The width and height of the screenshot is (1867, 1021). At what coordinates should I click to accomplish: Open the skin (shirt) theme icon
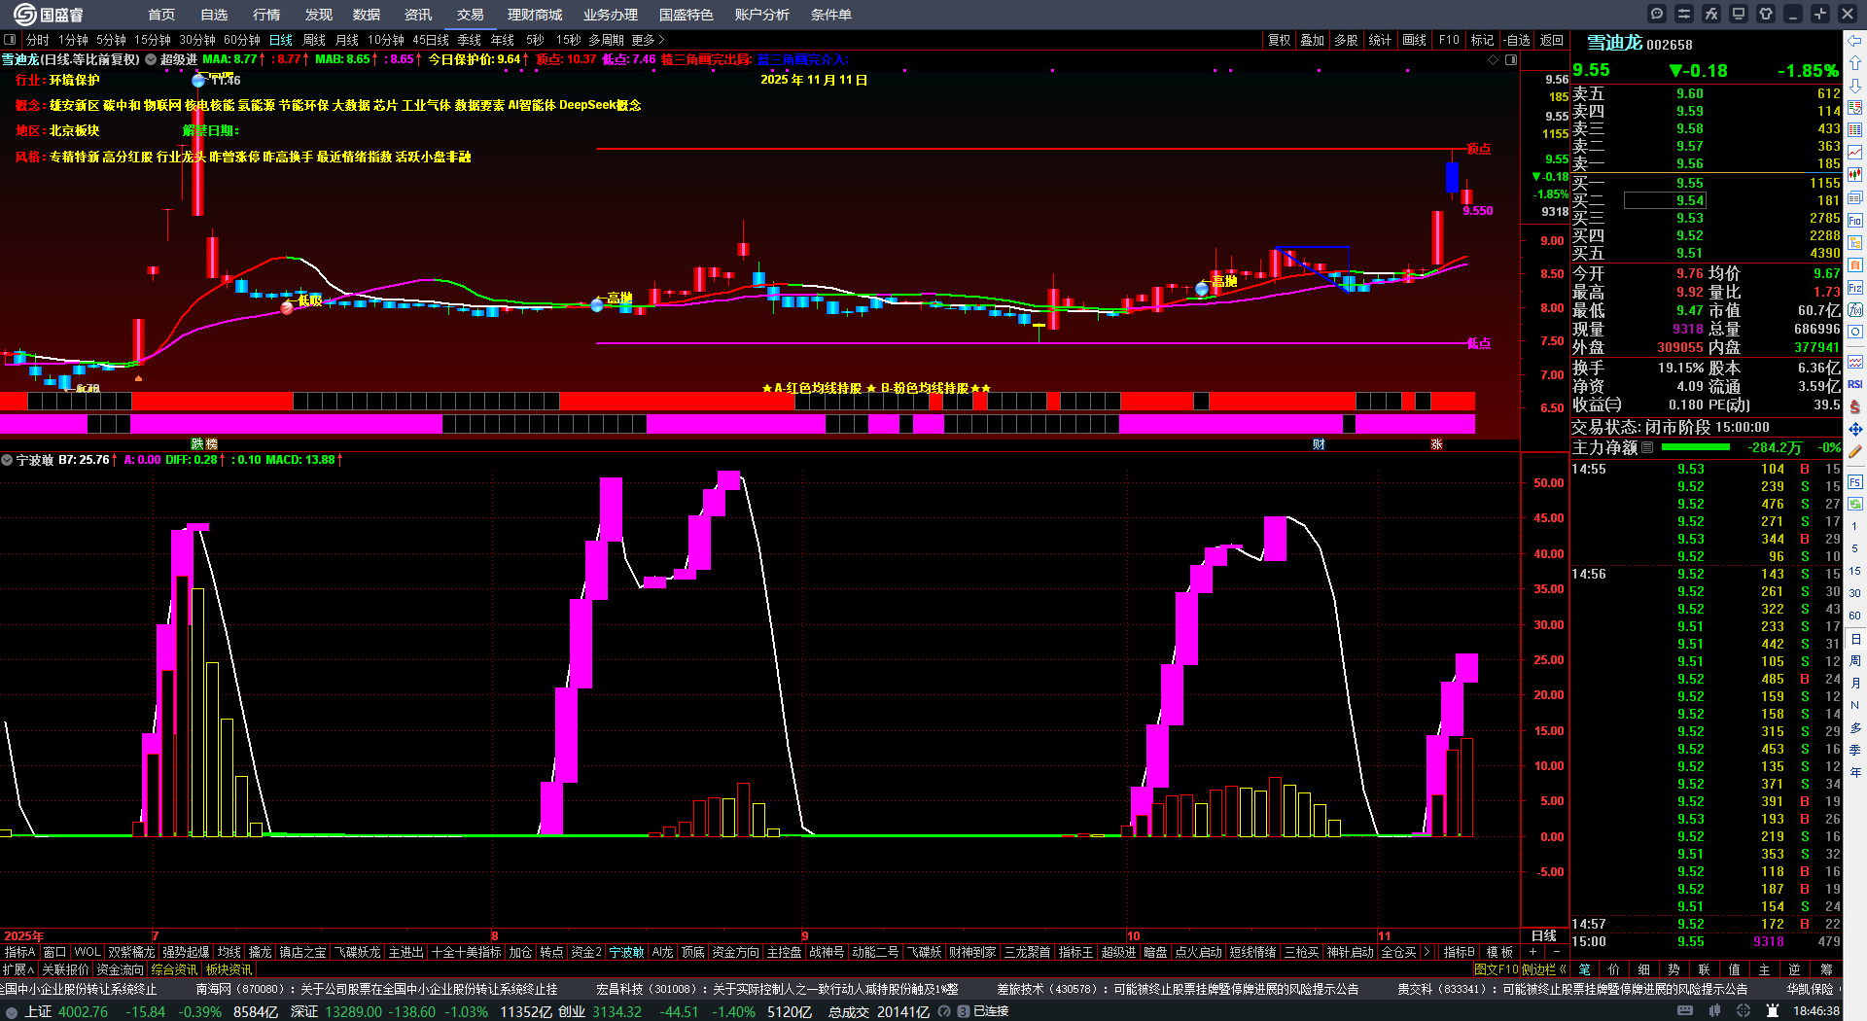coord(1766,14)
